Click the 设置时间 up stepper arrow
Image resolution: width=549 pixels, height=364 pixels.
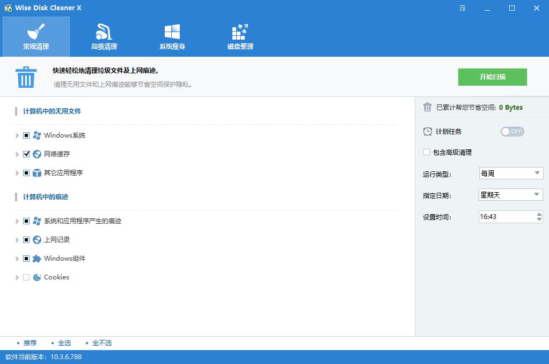540,214
